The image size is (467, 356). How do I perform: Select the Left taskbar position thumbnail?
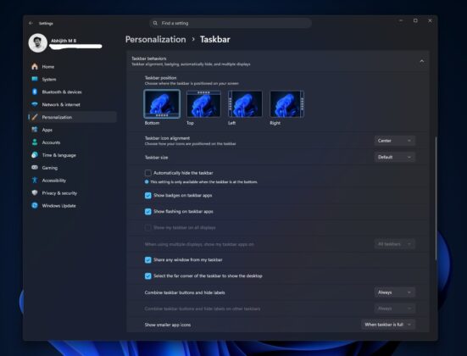[x=245, y=104]
